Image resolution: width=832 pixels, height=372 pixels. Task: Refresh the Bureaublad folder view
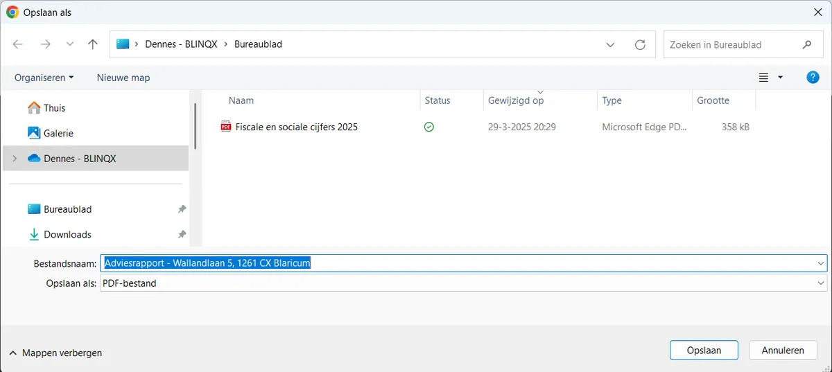(640, 44)
